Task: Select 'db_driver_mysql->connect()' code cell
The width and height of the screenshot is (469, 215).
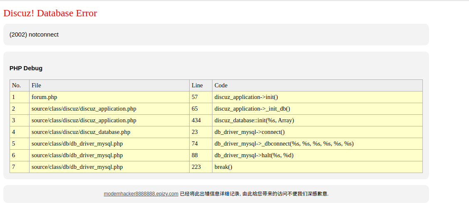Action: [317, 132]
